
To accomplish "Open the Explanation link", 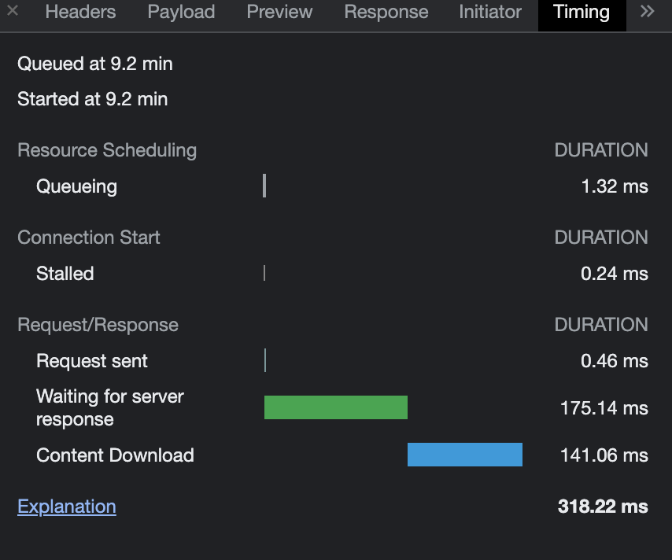I will [66, 507].
